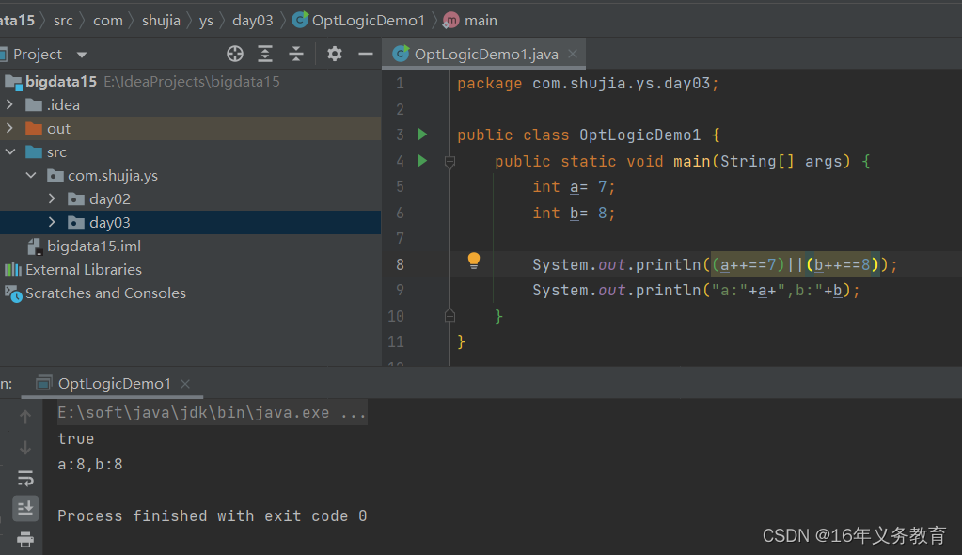This screenshot has width=962, height=555.
Task: Close the OptLogicDemo1 run tab
Action: pyautogui.click(x=185, y=384)
